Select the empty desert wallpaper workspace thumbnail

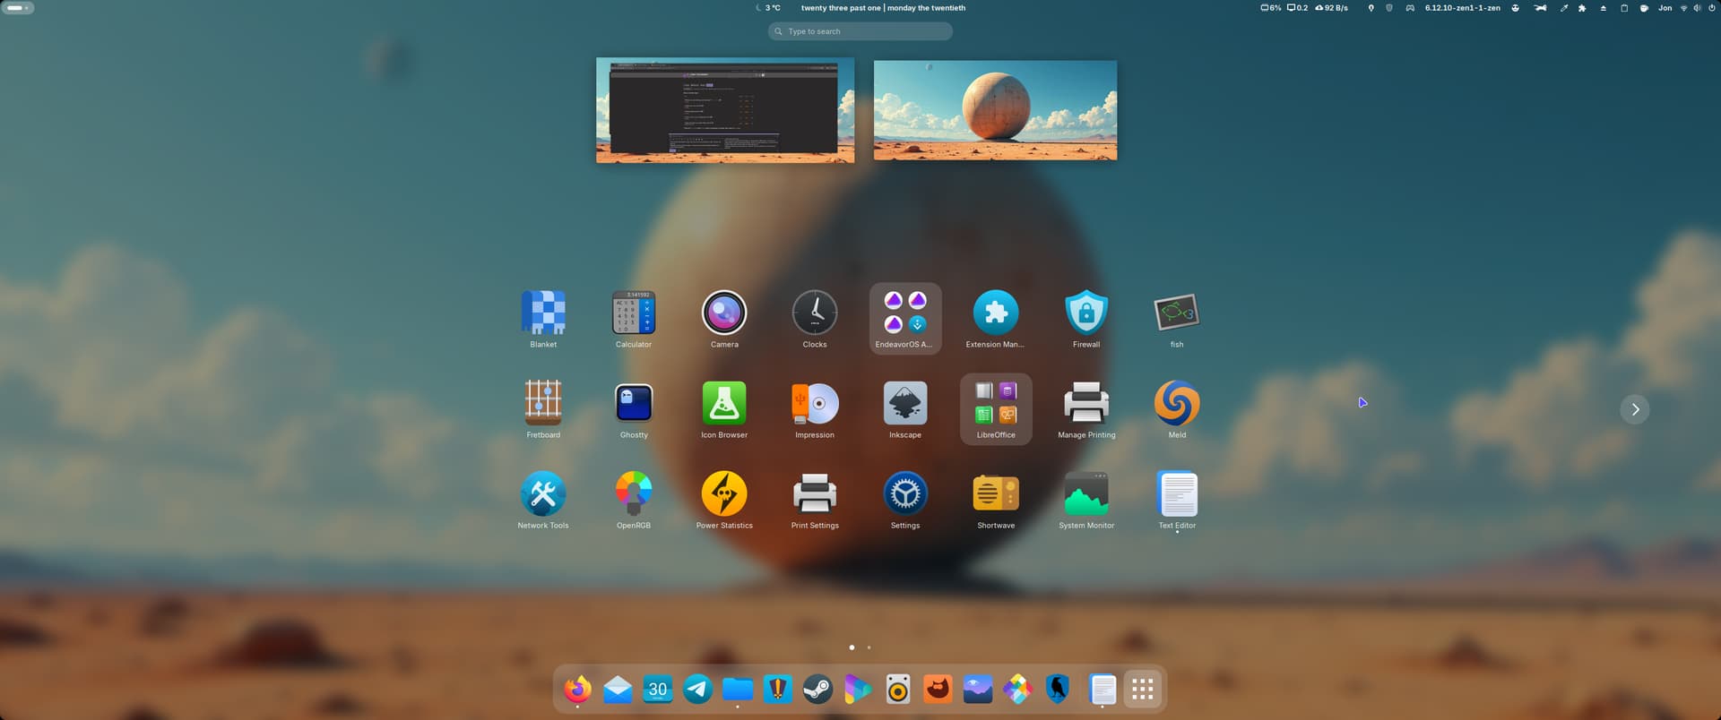pyautogui.click(x=995, y=110)
